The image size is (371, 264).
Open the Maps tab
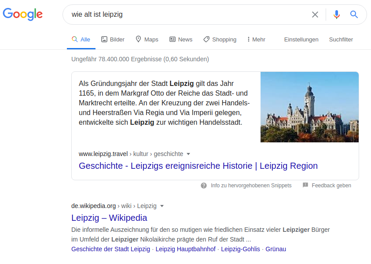pyautogui.click(x=147, y=39)
